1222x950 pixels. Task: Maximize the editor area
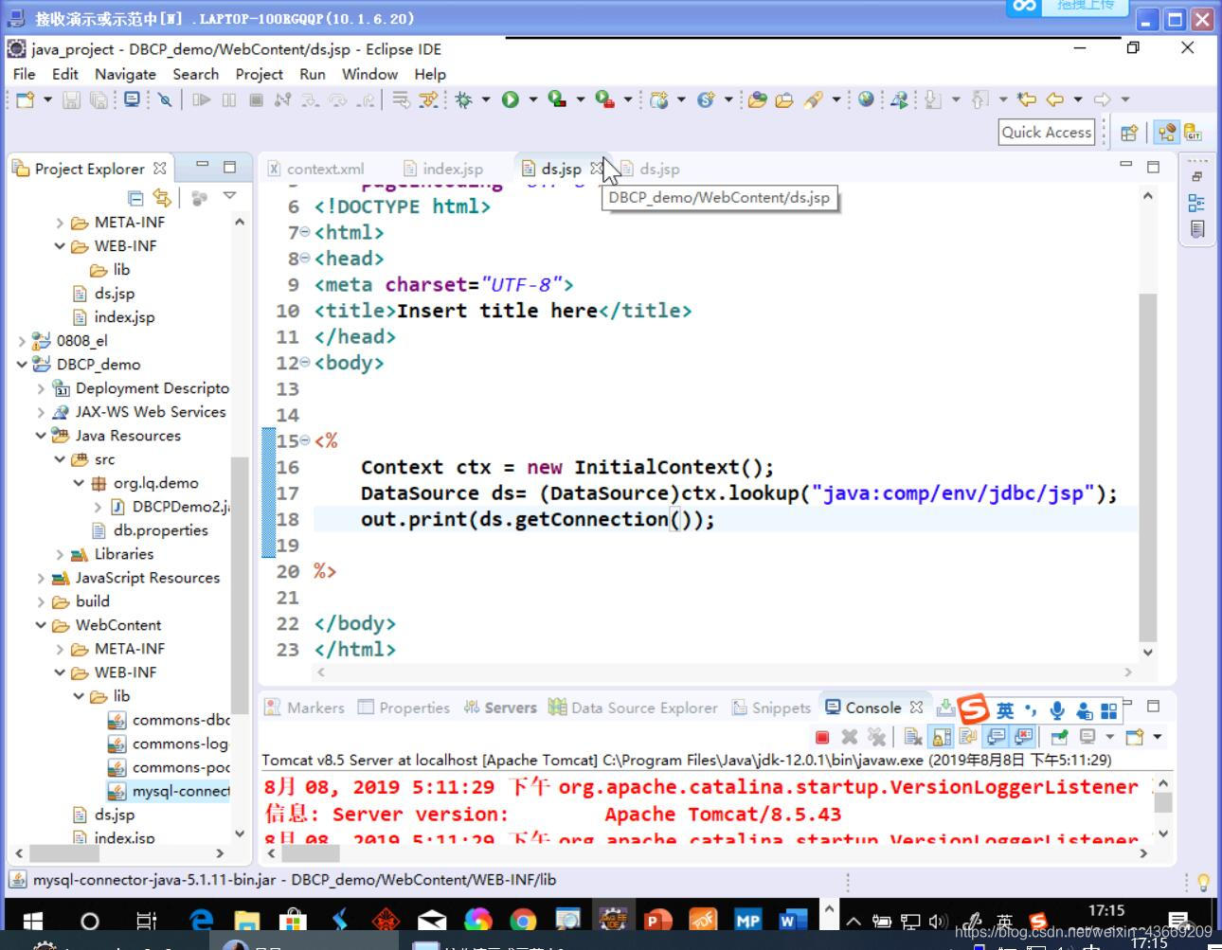pos(1153,167)
